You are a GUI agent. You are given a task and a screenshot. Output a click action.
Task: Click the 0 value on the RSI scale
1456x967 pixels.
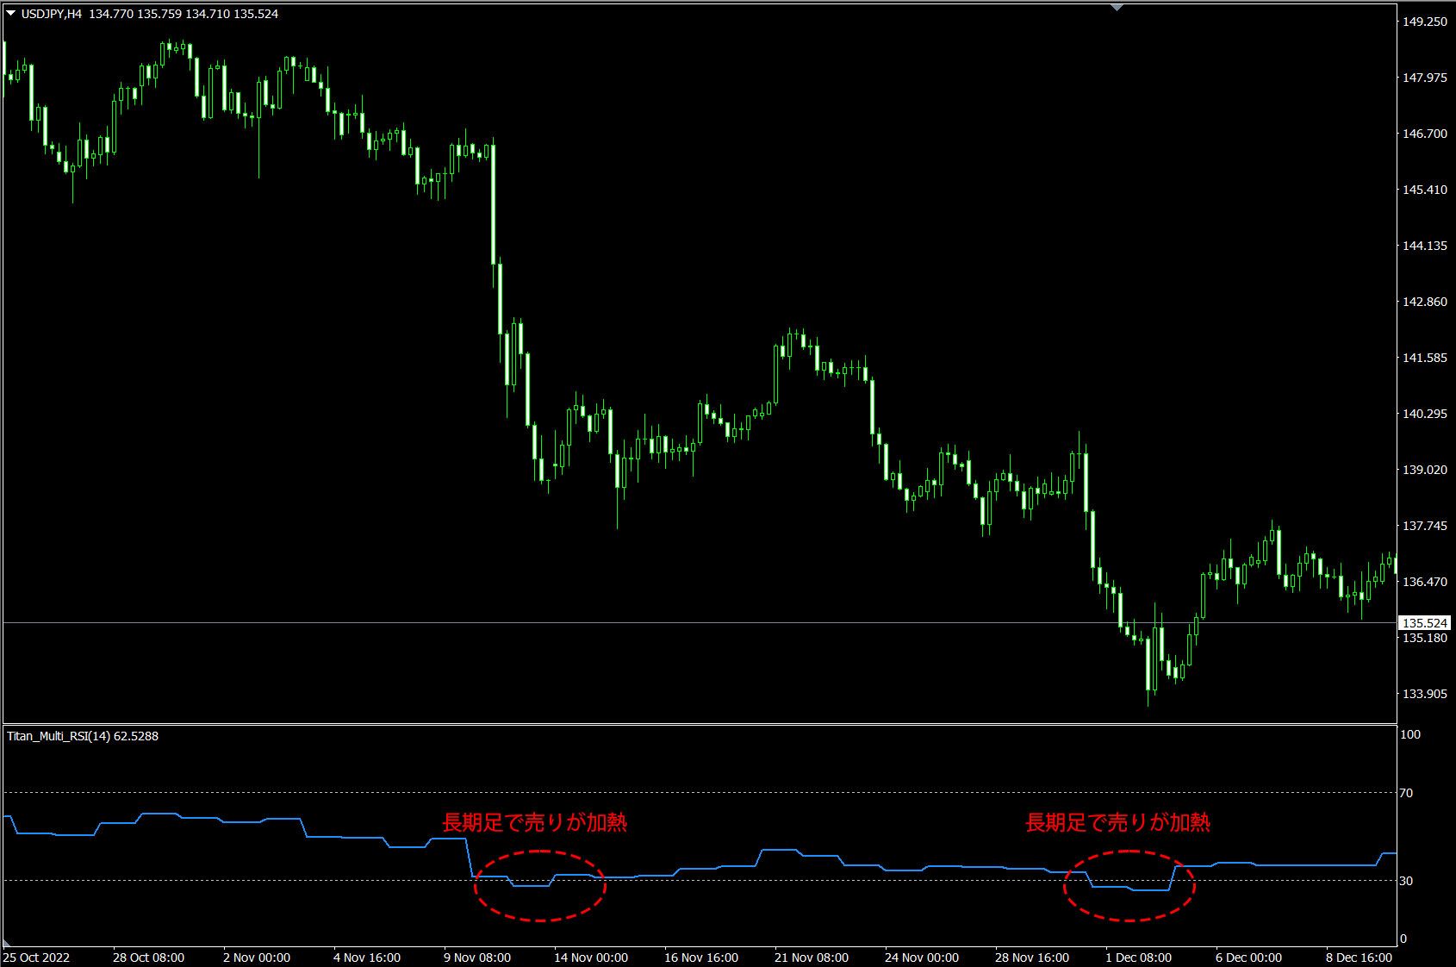[1403, 939]
